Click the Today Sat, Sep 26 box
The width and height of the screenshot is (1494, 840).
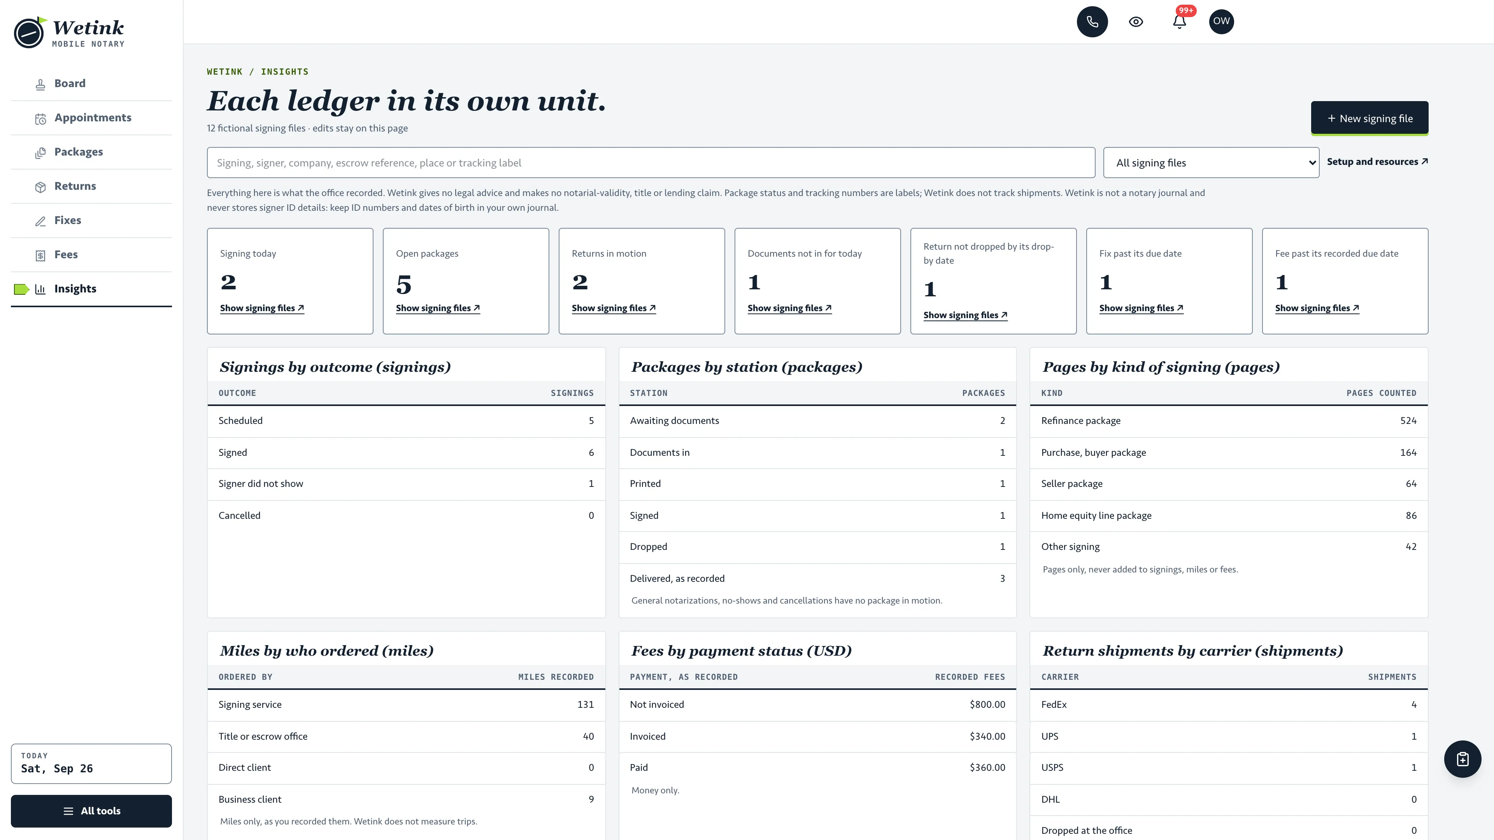click(x=91, y=763)
